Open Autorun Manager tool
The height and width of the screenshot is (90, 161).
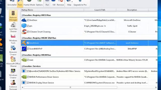[x=13, y=16]
